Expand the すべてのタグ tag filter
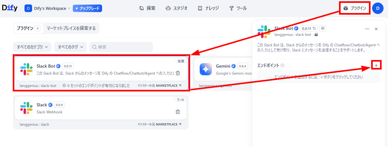 point(70,47)
